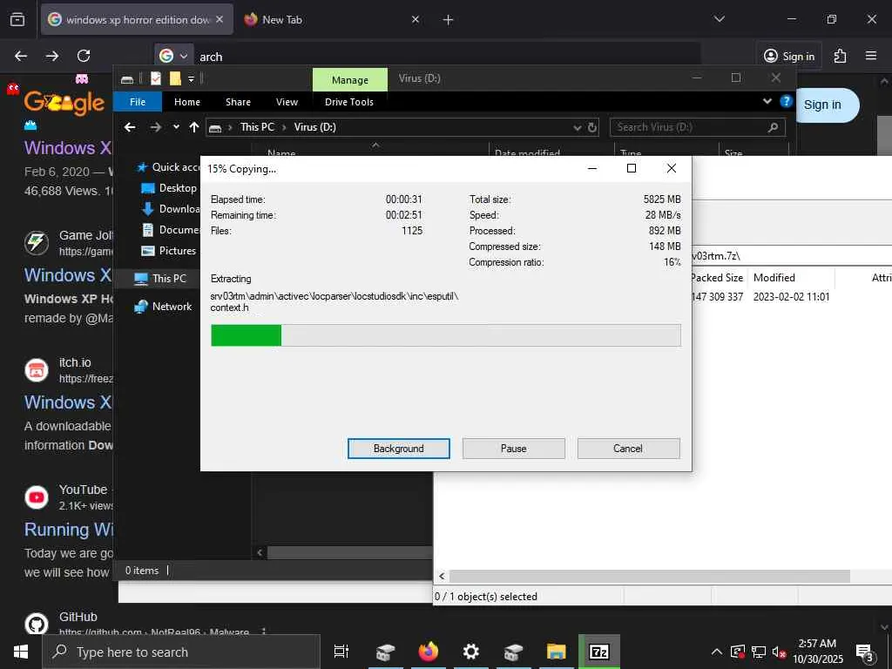Open Firefox from the taskbar

click(x=429, y=652)
